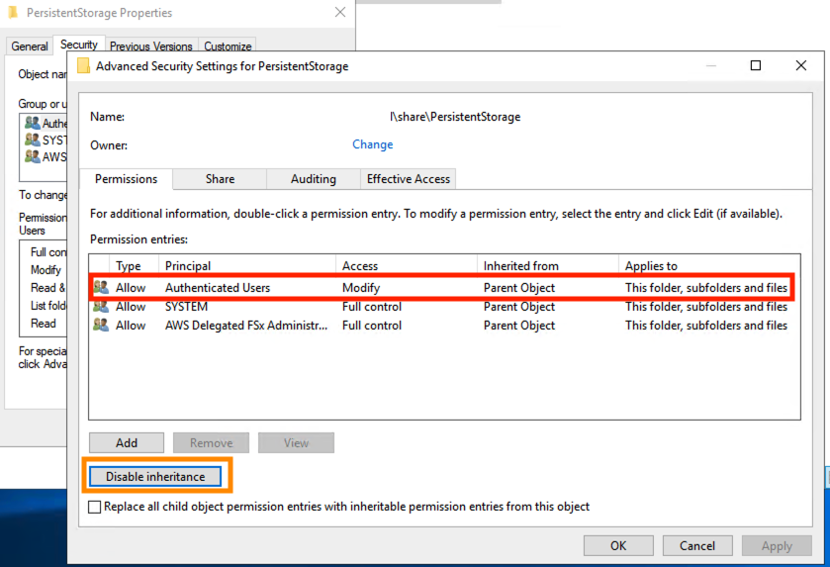Select the first group icon in Properties user list
The image size is (830, 567).
pyautogui.click(x=33, y=123)
